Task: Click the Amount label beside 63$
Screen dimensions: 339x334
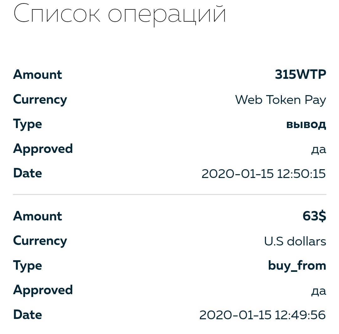Action: tap(38, 216)
